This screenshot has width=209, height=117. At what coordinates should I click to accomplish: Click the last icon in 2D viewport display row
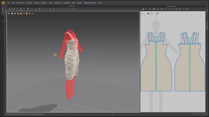157,13
